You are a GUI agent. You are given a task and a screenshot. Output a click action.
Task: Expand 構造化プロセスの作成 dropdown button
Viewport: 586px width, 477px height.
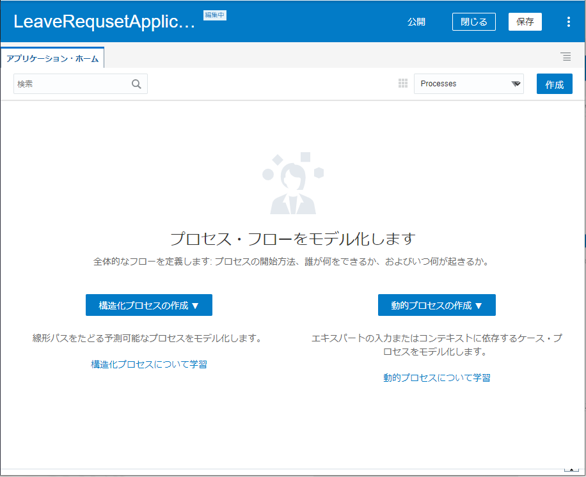[x=149, y=306]
